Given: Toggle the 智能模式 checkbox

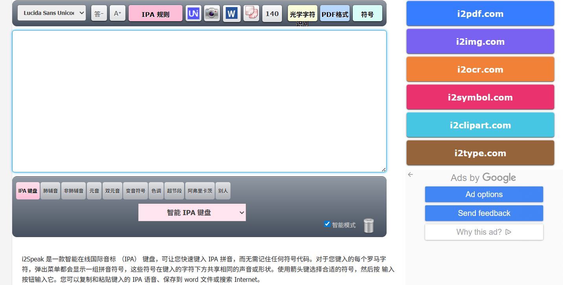Looking at the screenshot, I should click(327, 224).
